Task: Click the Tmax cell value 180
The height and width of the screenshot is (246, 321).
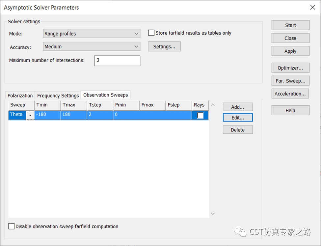Action: 74,115
